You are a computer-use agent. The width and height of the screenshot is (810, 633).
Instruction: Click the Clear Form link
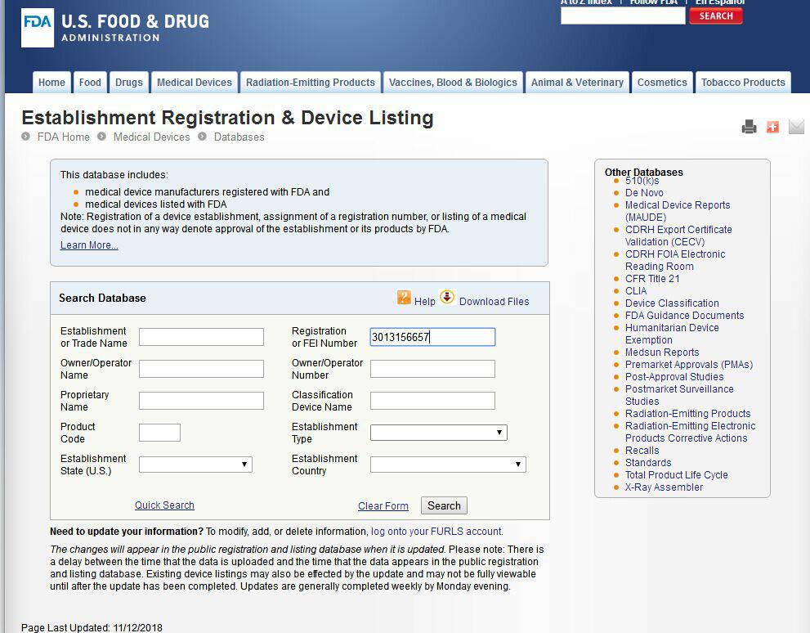tap(383, 506)
